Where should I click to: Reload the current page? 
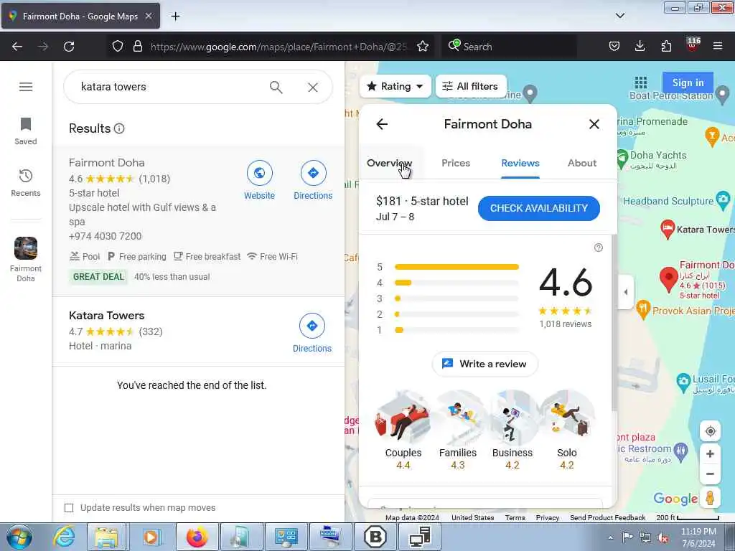click(x=69, y=47)
